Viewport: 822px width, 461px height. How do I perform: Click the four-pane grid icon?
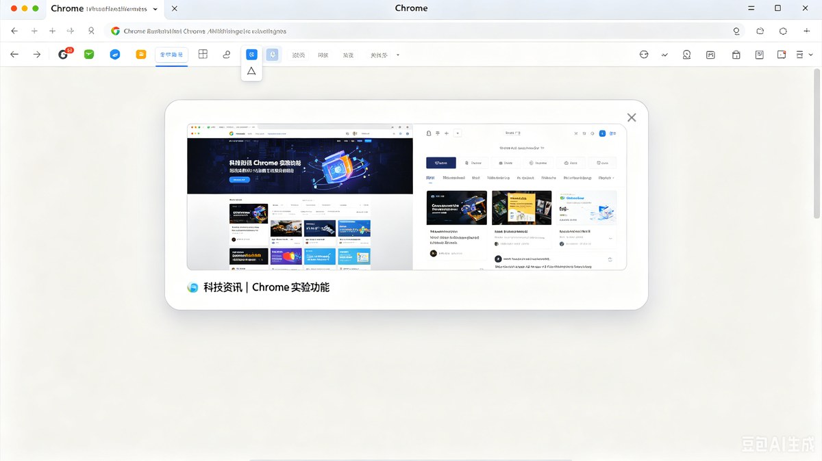[203, 54]
